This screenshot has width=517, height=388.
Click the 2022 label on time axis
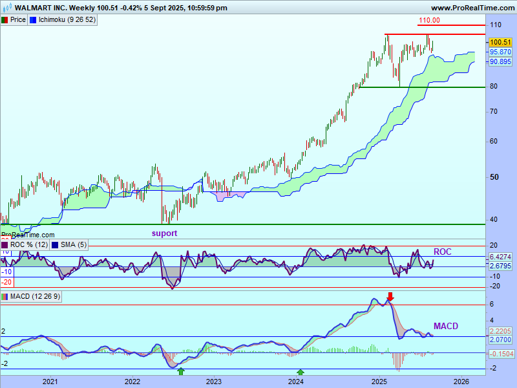(x=132, y=382)
